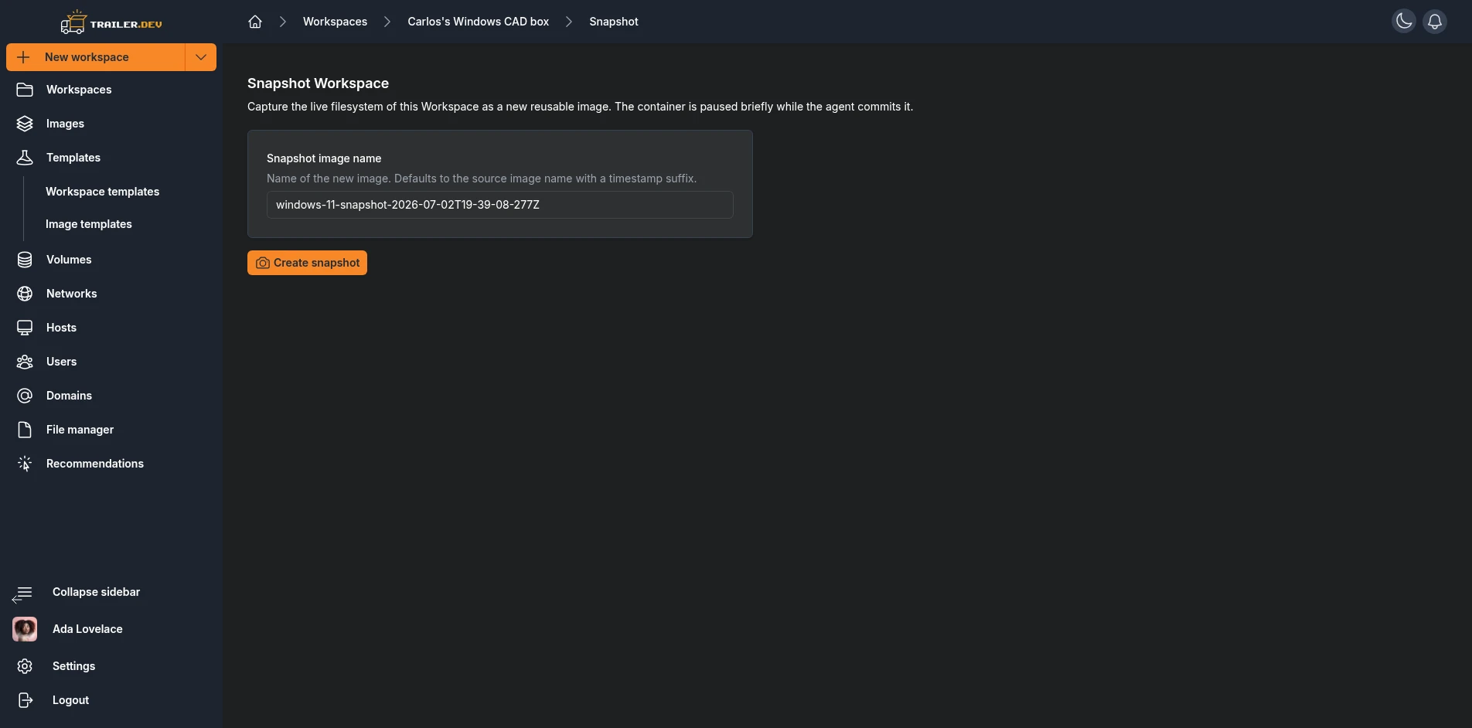The width and height of the screenshot is (1472, 728).
Task: Click the Recommendations sparkle icon
Action: (x=25, y=464)
